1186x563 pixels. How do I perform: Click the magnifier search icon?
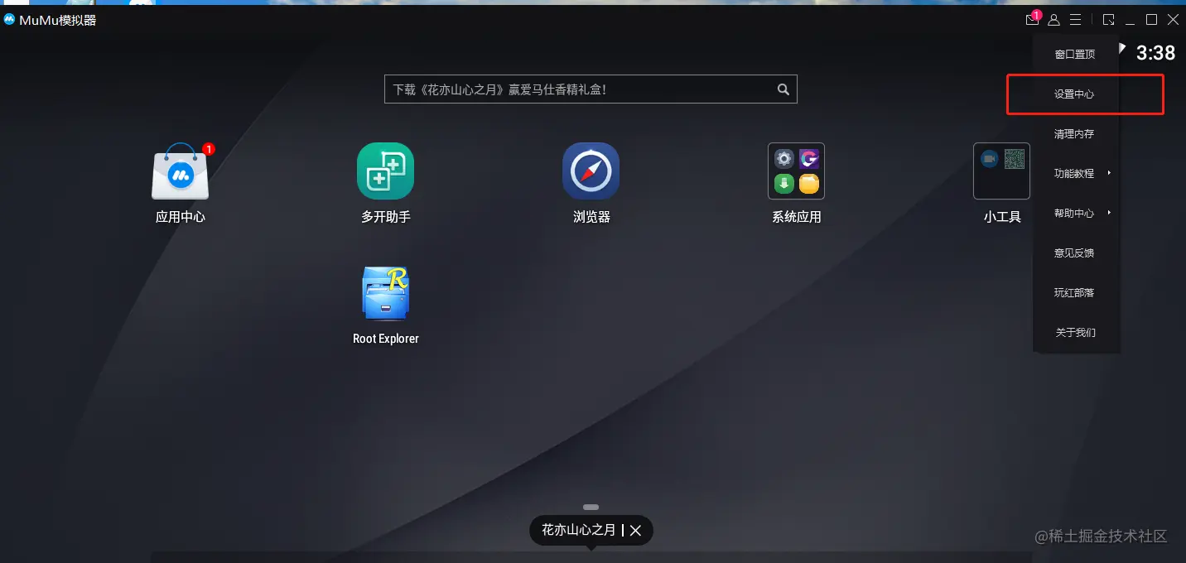point(783,89)
